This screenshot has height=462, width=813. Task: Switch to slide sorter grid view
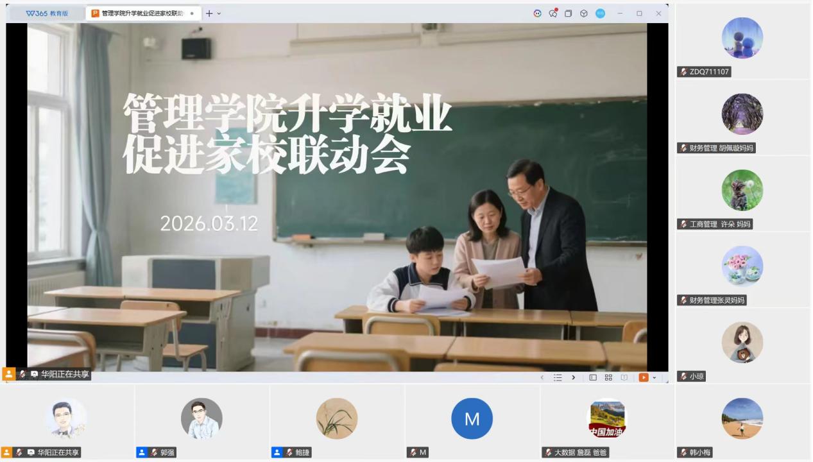point(608,377)
